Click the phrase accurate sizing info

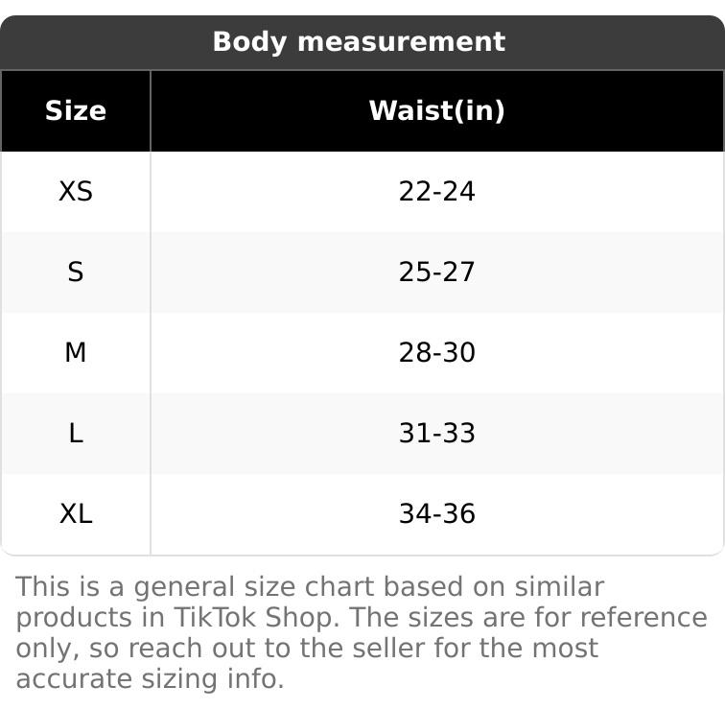pos(151,679)
